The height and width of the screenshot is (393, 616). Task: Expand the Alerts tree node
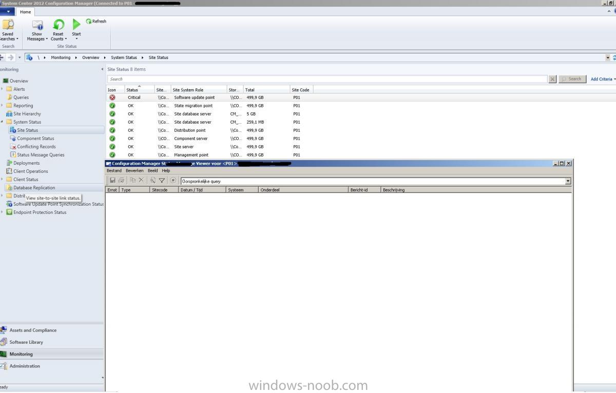pos(2,89)
